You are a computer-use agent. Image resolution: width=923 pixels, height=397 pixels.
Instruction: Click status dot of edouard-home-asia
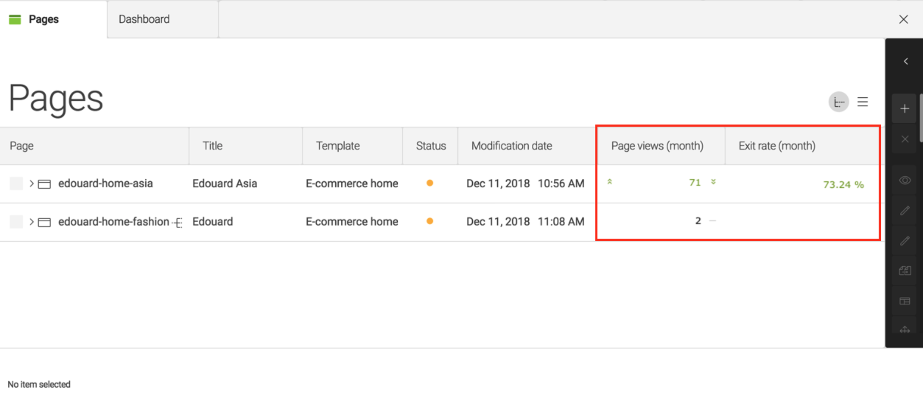[x=430, y=183]
